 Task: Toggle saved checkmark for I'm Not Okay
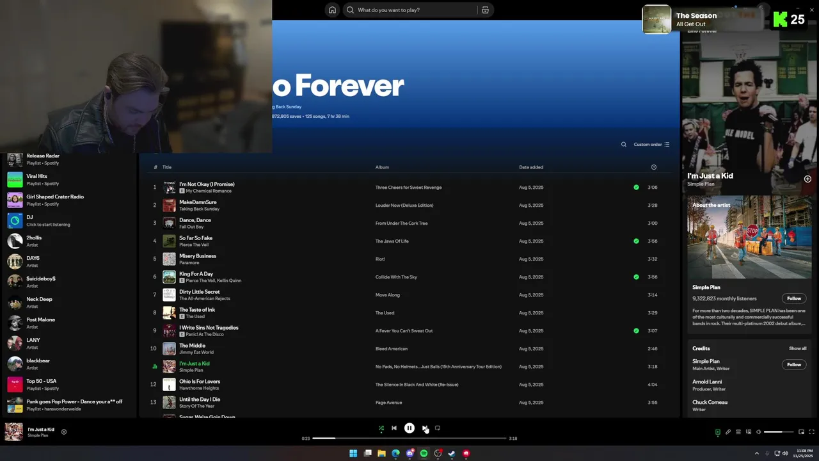pyautogui.click(x=636, y=188)
